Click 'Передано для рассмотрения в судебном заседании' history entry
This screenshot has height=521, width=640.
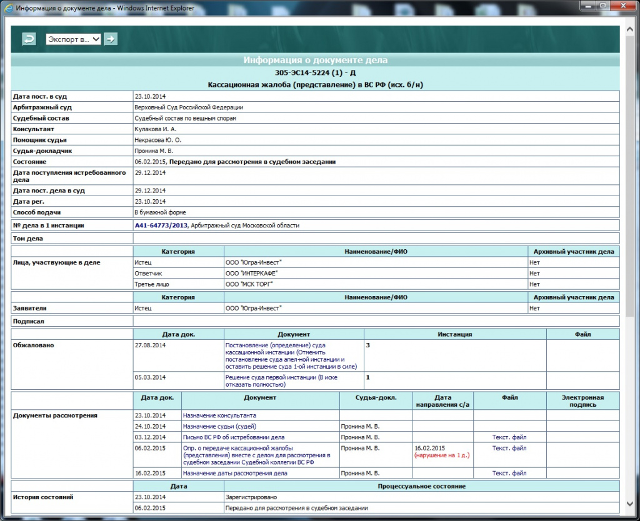(297, 508)
